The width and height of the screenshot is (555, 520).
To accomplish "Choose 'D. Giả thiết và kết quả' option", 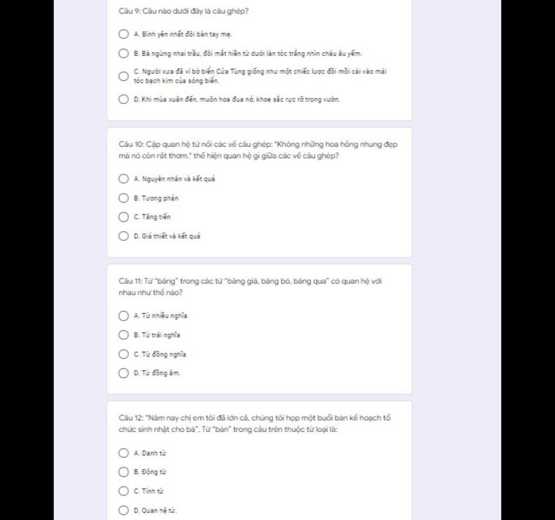I will click(124, 236).
